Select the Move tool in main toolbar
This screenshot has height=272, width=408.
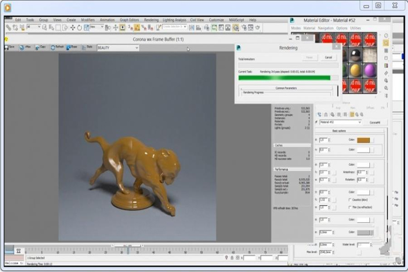point(73,27)
